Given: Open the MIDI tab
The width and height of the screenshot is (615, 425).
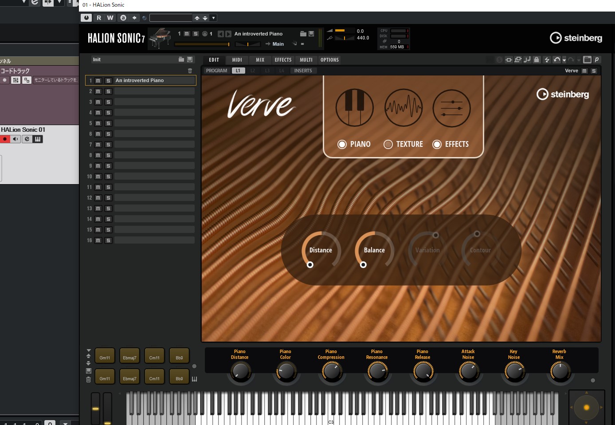Looking at the screenshot, I should pyautogui.click(x=237, y=60).
